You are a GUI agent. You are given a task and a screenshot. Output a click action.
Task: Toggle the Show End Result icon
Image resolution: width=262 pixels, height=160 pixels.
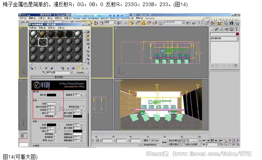point(79,68)
